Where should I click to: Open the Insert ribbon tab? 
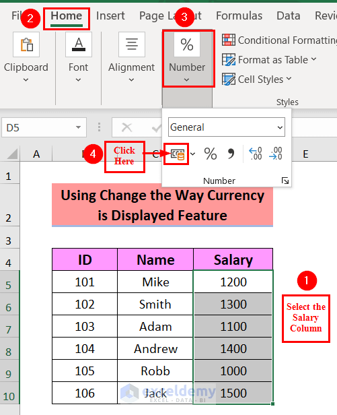tap(110, 16)
